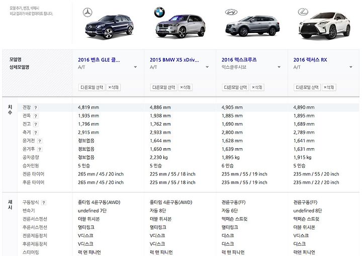362x256 pixels.
Task: Click the 전륜 타이어 row label
Action: [33, 174]
